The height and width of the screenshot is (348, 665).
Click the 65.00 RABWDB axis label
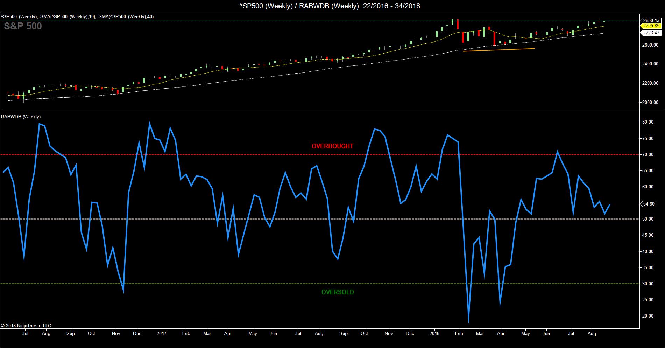pos(648,171)
